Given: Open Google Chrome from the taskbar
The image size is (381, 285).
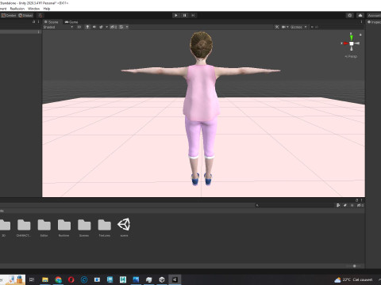Looking at the screenshot, I should [58, 279].
